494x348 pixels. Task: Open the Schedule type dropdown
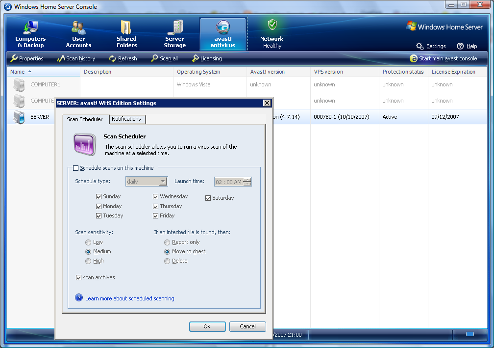click(x=163, y=182)
